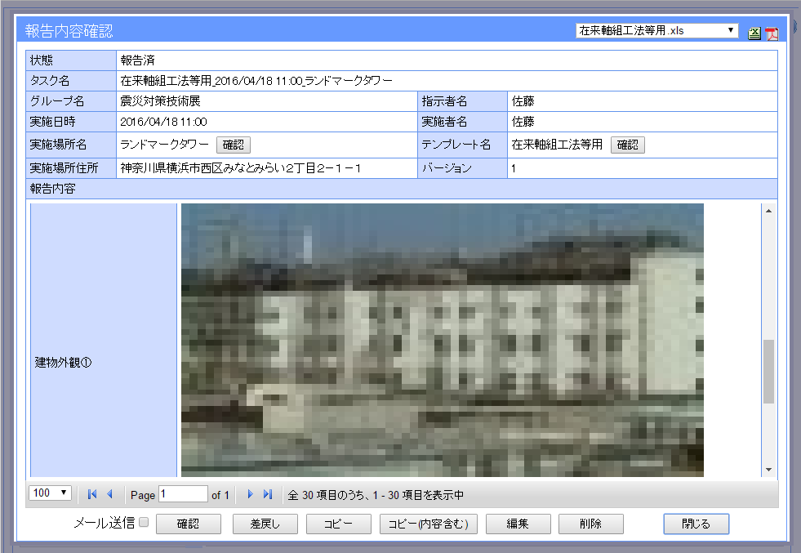Select the テンプレート名 label
The height and width of the screenshot is (553, 801).
[456, 145]
